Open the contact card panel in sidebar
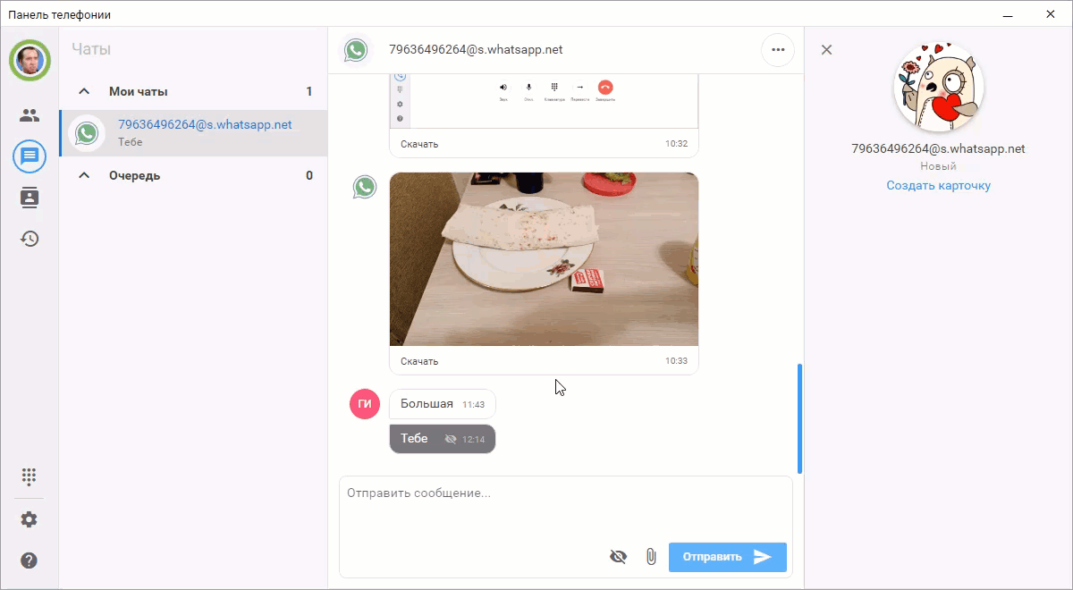The width and height of the screenshot is (1073, 590). (x=30, y=198)
